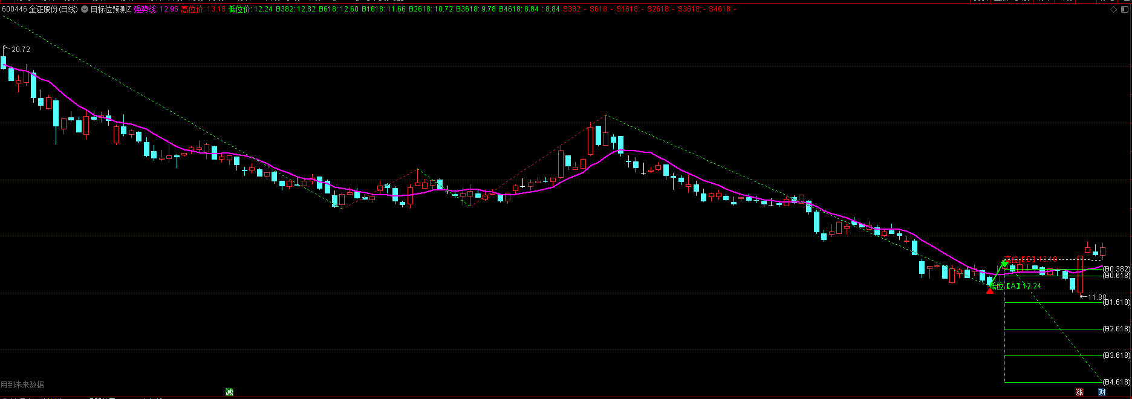Screen dimensions: 1132x399
Task: Click the blue 财 financial report icon
Action: pos(1102,392)
